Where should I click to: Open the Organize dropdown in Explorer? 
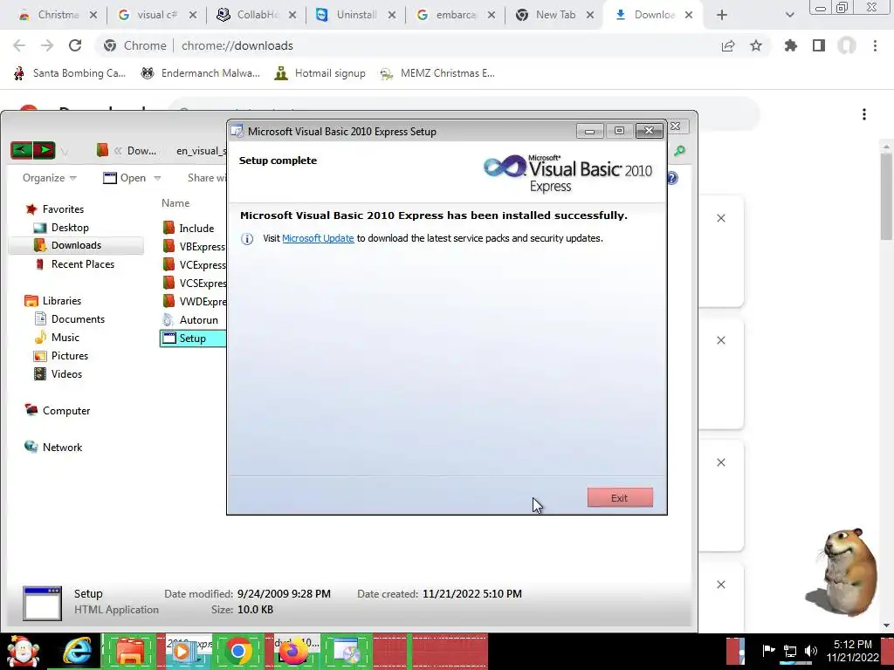tap(49, 178)
